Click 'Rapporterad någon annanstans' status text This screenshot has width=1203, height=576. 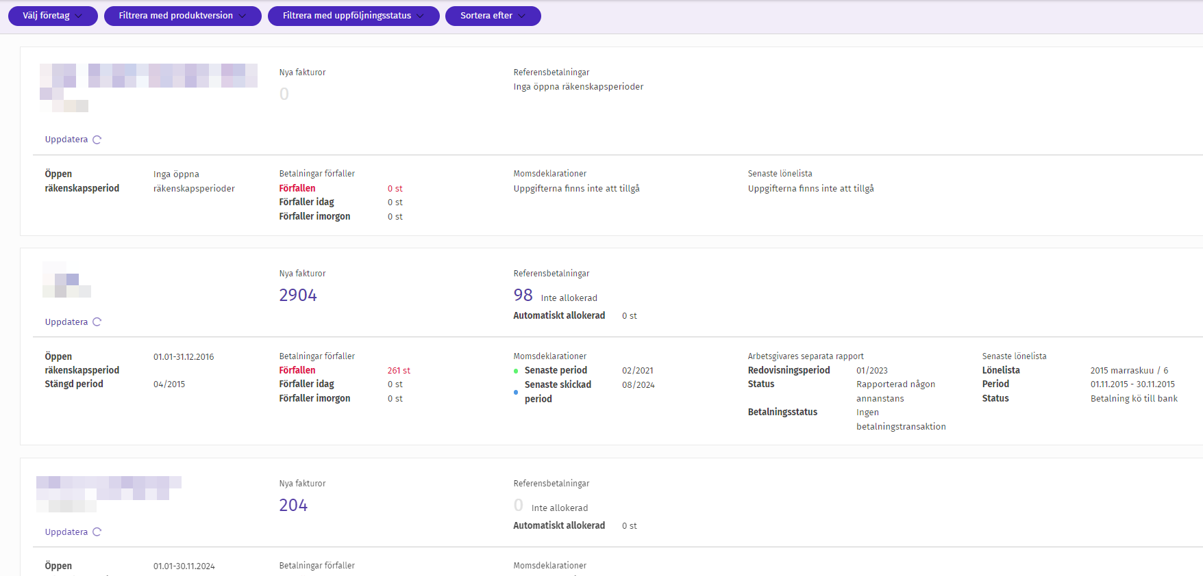pyautogui.click(x=896, y=391)
